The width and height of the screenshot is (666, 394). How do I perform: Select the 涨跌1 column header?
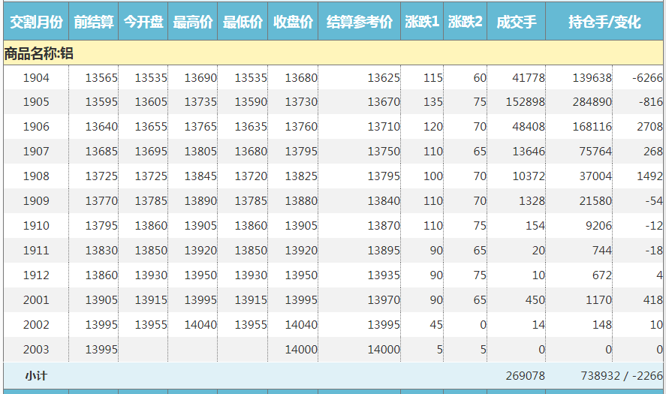coord(422,23)
